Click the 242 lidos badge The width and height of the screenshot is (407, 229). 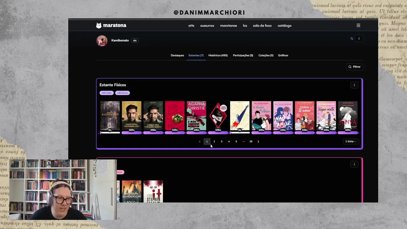pyautogui.click(x=107, y=93)
